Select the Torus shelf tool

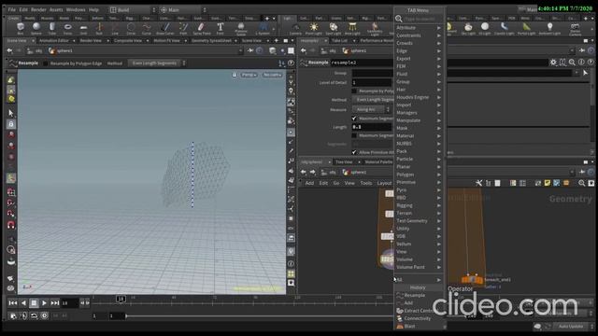[x=68, y=28]
